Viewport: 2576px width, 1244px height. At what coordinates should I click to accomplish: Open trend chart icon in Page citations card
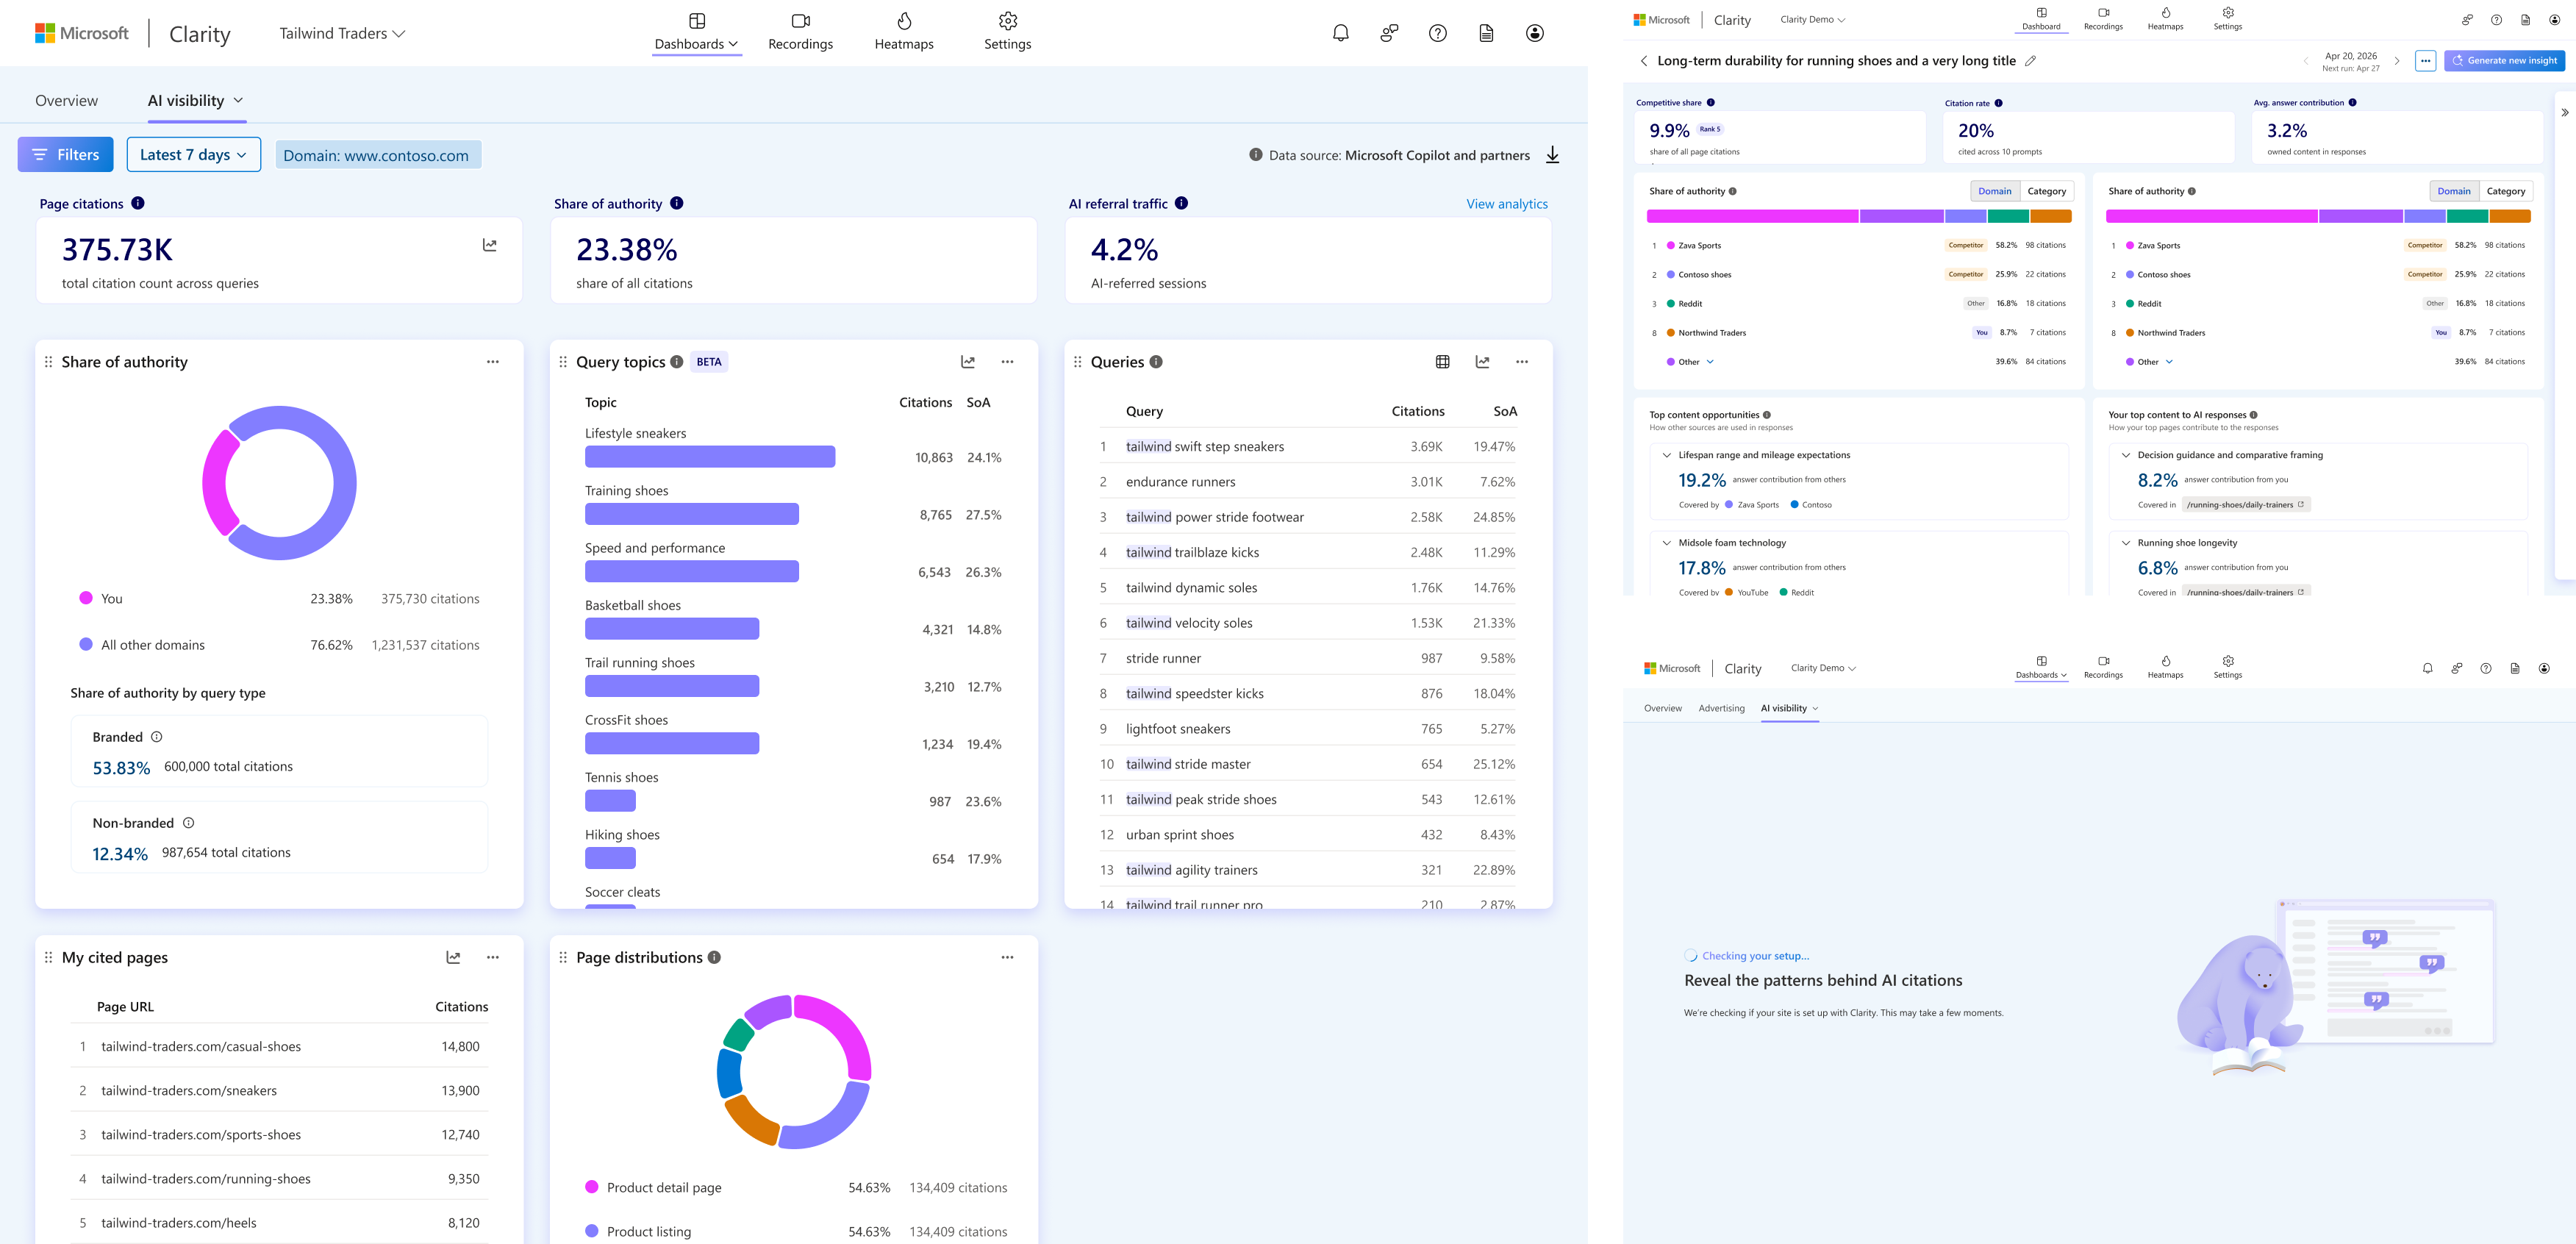click(489, 245)
